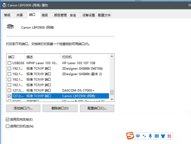Select the ZDesigner GK888t (NET66) row text
This screenshot has height=144, width=191.
click(x=83, y=68)
